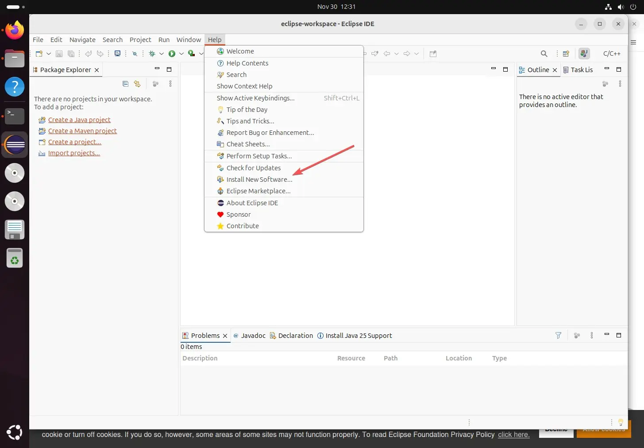Click the Redo toolbar icon
Image resolution: width=644 pixels, height=448 pixels.
(100, 54)
